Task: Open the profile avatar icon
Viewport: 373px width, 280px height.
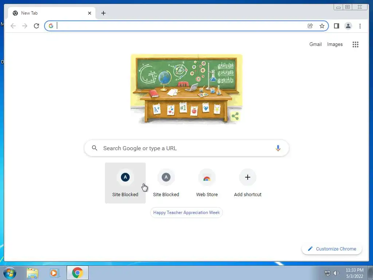Action: [x=348, y=26]
